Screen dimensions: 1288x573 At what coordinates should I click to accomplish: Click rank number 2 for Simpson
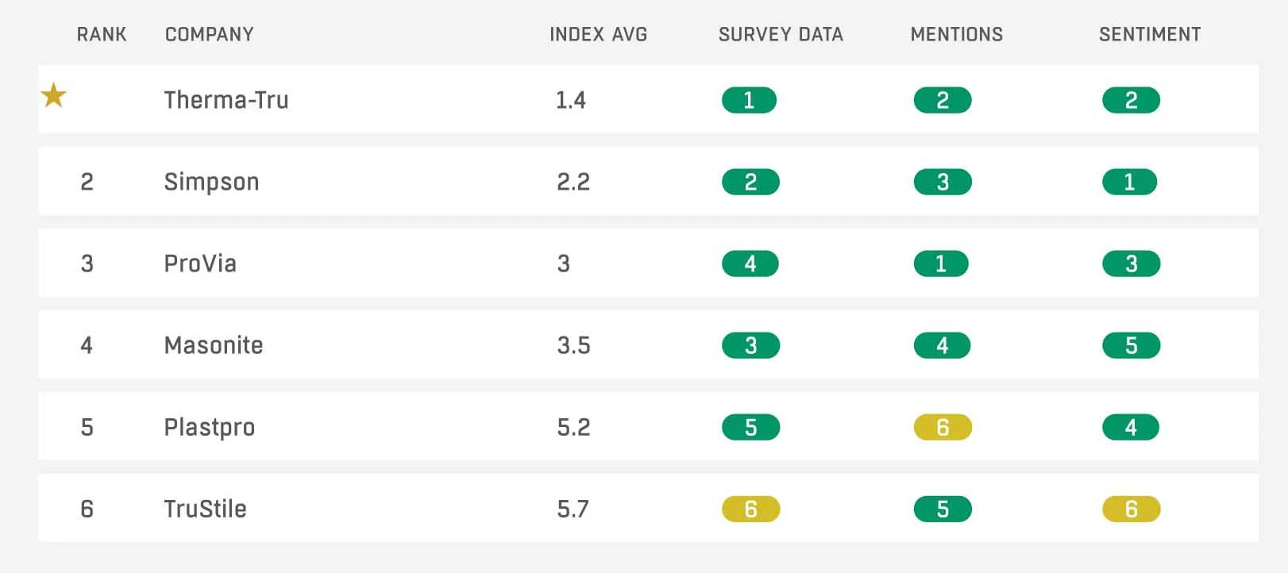point(87,182)
